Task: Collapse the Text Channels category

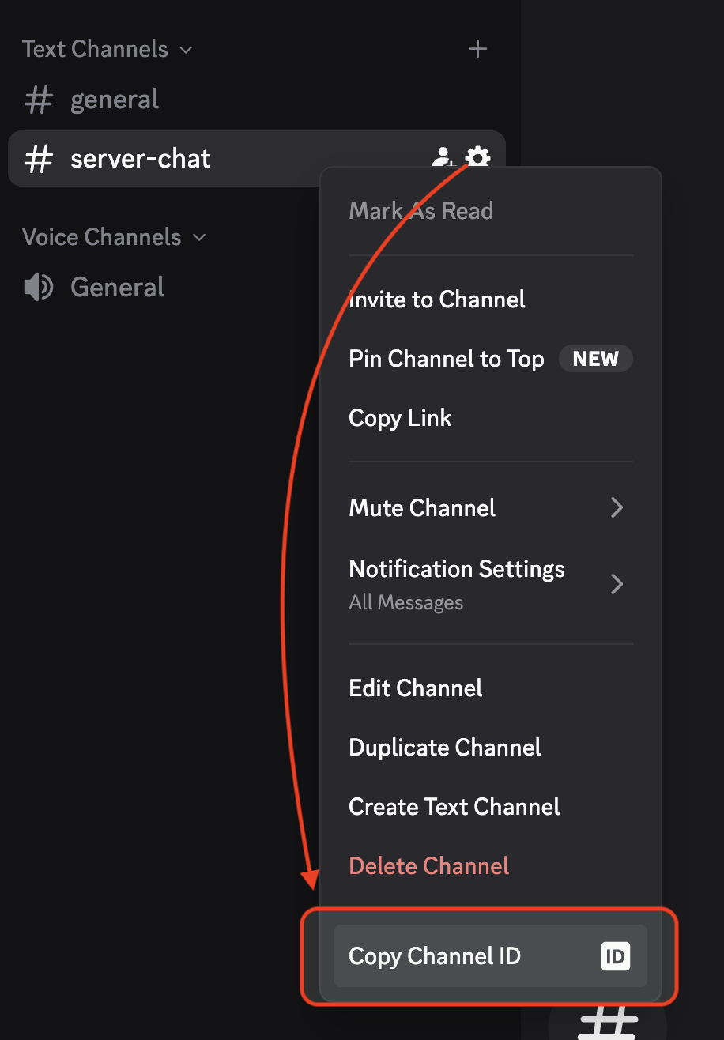Action: tap(107, 49)
